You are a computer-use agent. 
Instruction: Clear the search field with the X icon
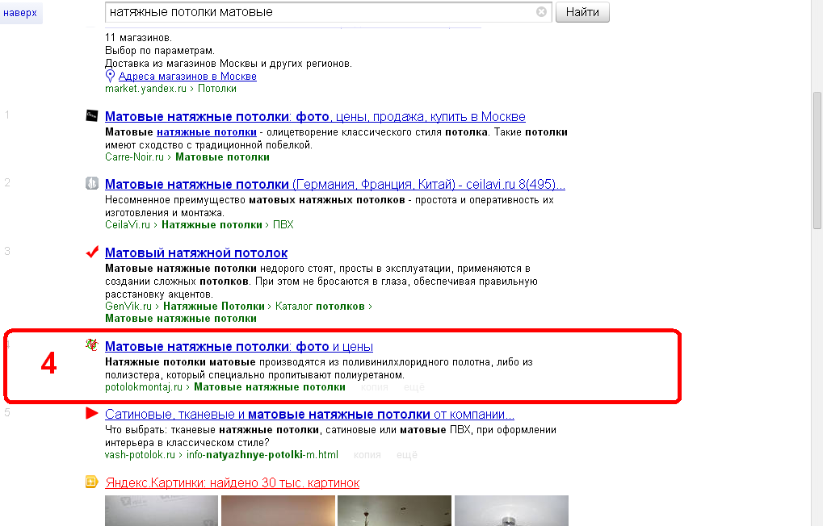[541, 11]
